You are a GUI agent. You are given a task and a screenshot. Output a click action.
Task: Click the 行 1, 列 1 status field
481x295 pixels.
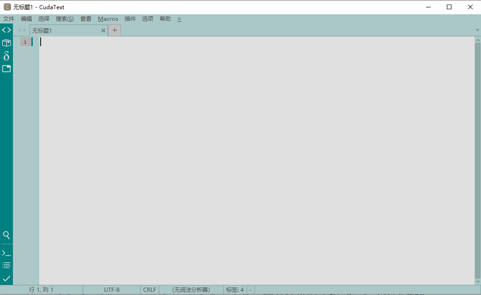pos(42,290)
